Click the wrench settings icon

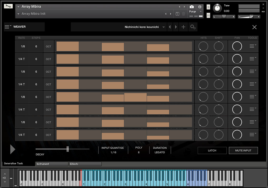(8, 6)
